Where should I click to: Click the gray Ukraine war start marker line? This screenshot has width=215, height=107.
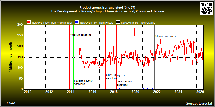click(155, 57)
